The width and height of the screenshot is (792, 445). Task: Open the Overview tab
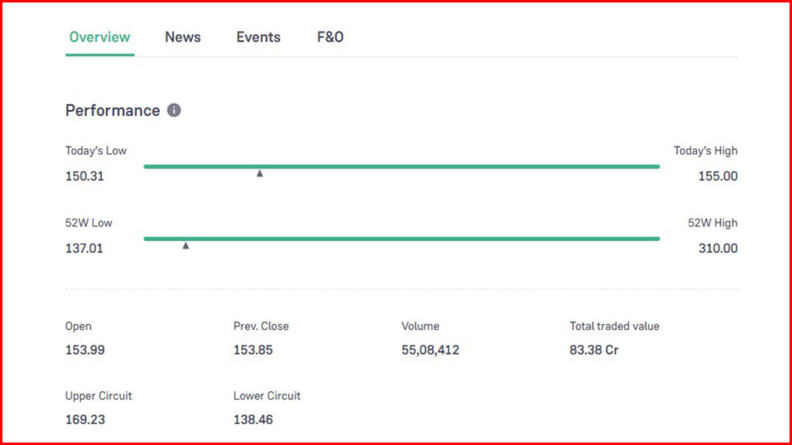tap(100, 37)
